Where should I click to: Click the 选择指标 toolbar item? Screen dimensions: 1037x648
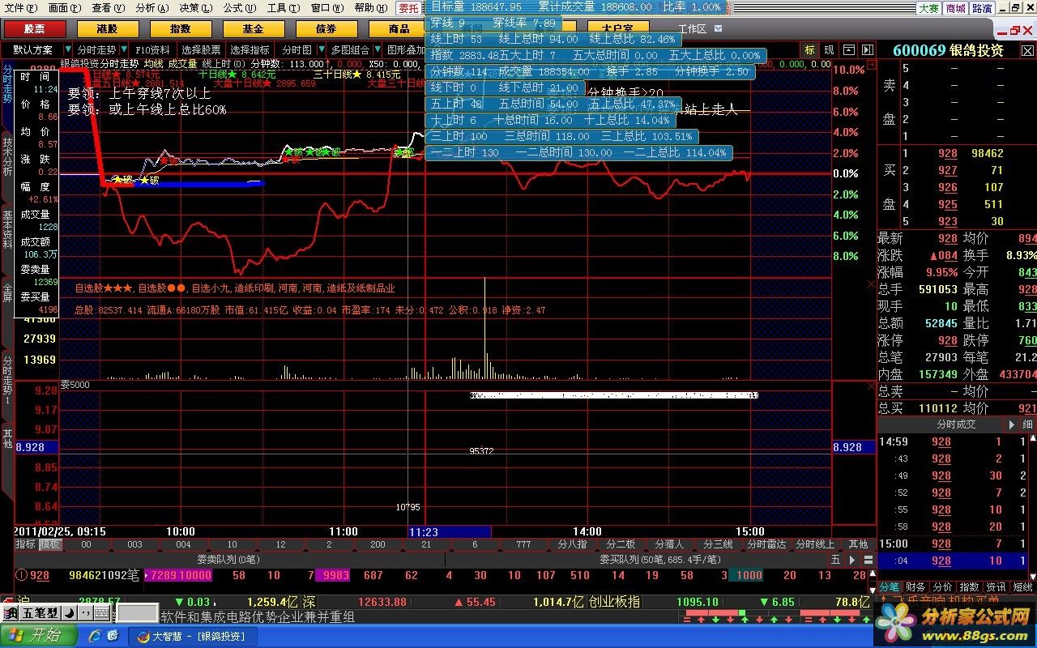point(250,49)
